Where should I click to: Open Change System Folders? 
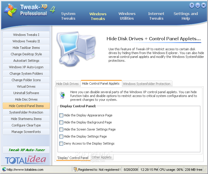point(26,73)
